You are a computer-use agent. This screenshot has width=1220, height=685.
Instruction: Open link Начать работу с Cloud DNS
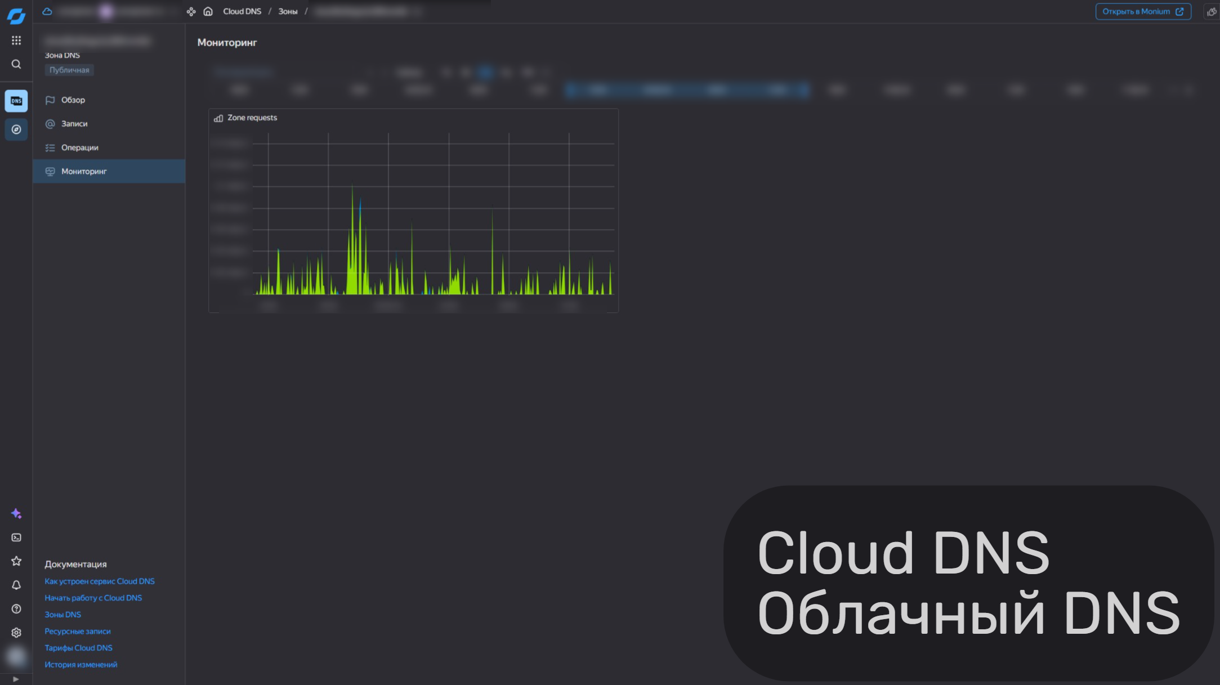point(93,598)
